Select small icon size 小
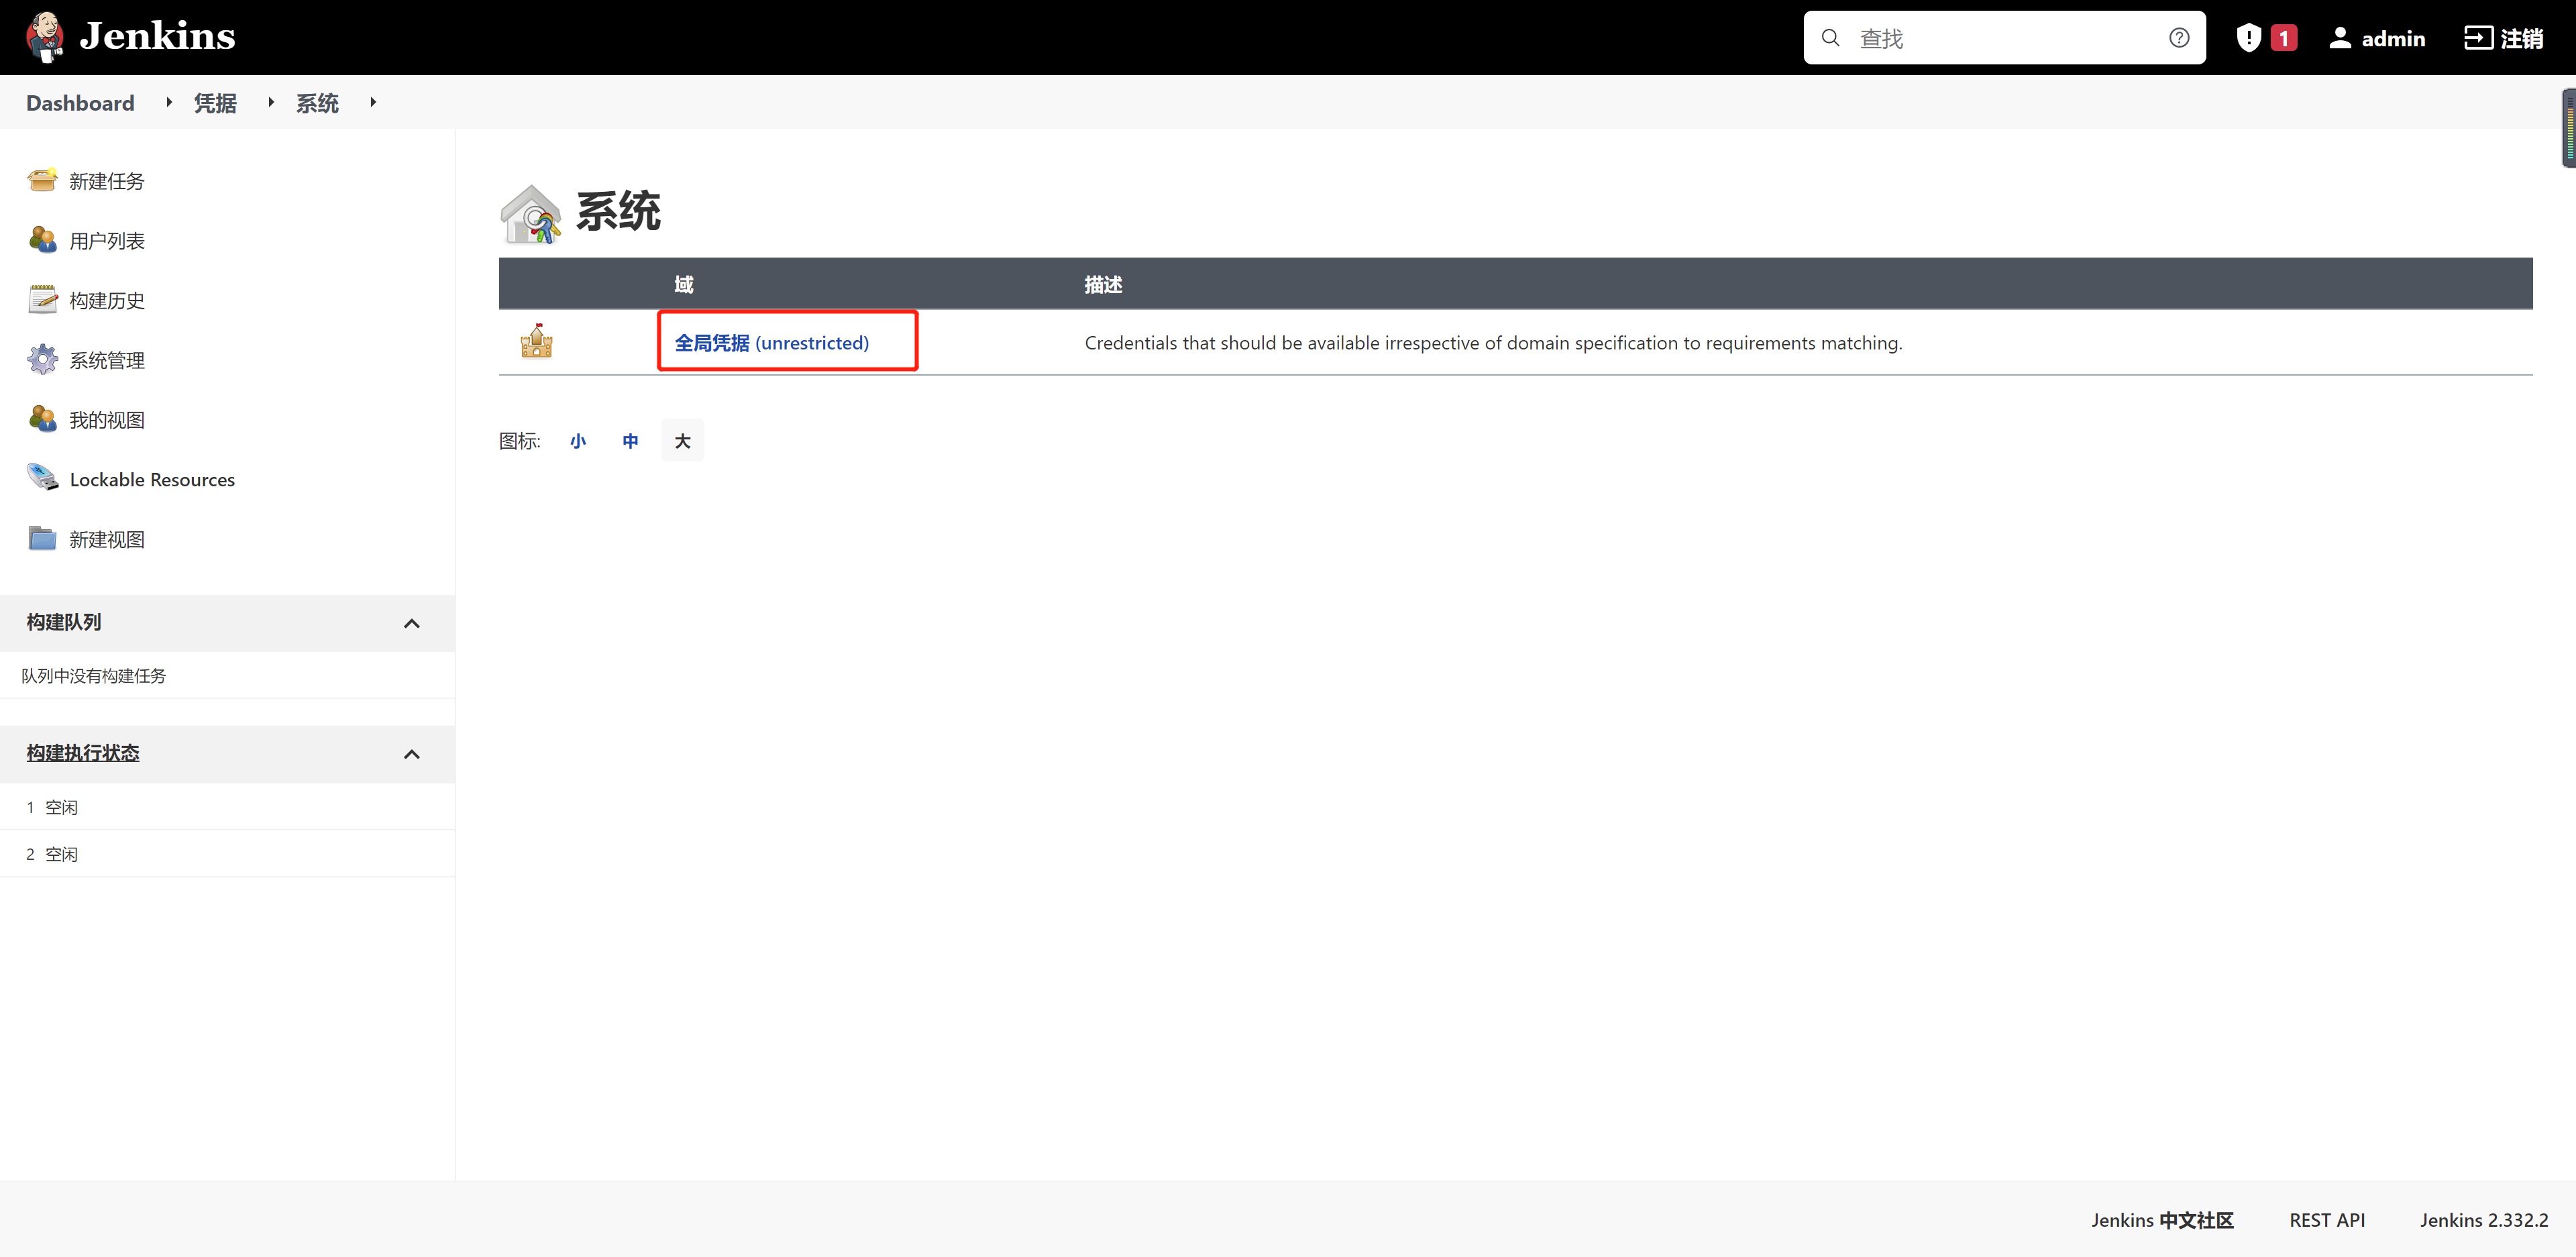Image resolution: width=2576 pixels, height=1257 pixels. pos(578,441)
